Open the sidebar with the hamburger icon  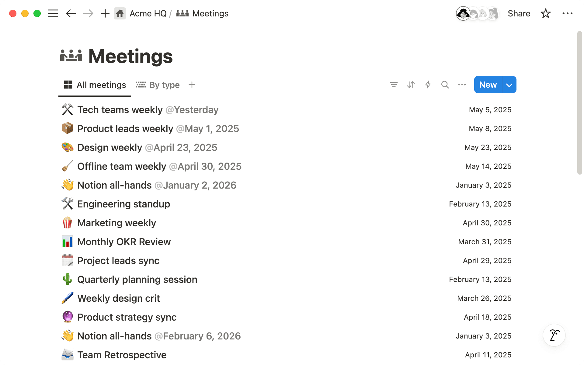(x=53, y=13)
